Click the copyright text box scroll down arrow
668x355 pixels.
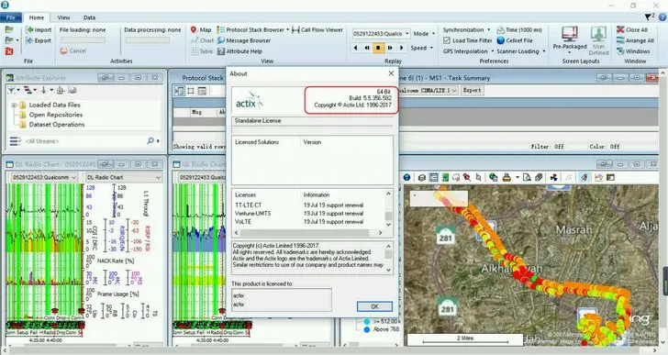[x=388, y=270]
